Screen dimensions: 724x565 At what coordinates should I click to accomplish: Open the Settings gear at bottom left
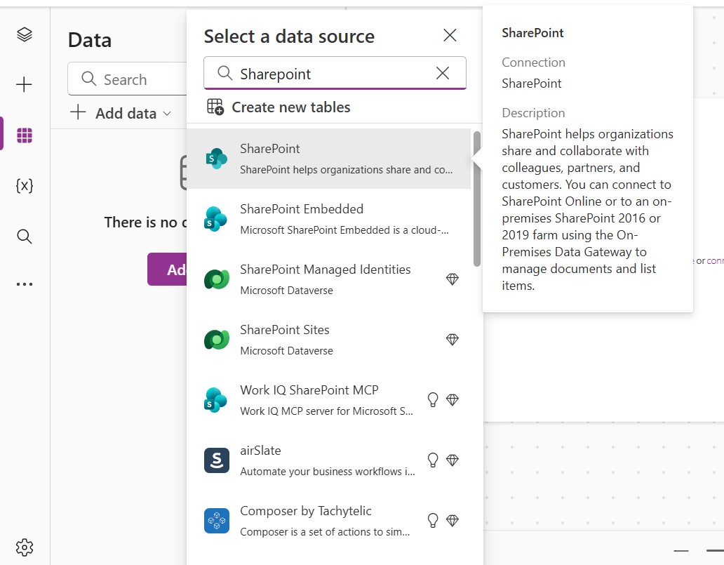25,547
